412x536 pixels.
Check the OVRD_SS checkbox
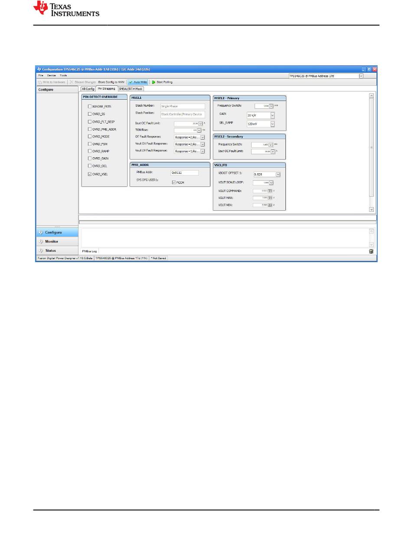click(x=90, y=114)
